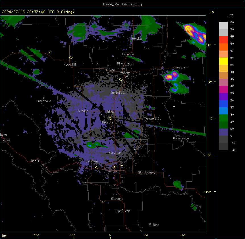Image resolution: width=245 pixels, height=239 pixels.
Task: Click the Airdrie city label
Action: pos(115,152)
